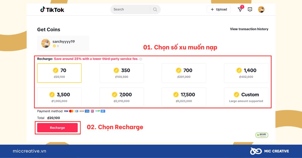Viewport: 302px width, 158px height.
Task: Open the messages icon in header
Action: click(250, 10)
